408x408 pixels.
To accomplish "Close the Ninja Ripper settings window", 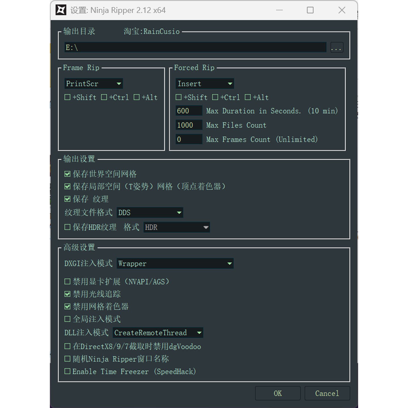I will coord(342,10).
